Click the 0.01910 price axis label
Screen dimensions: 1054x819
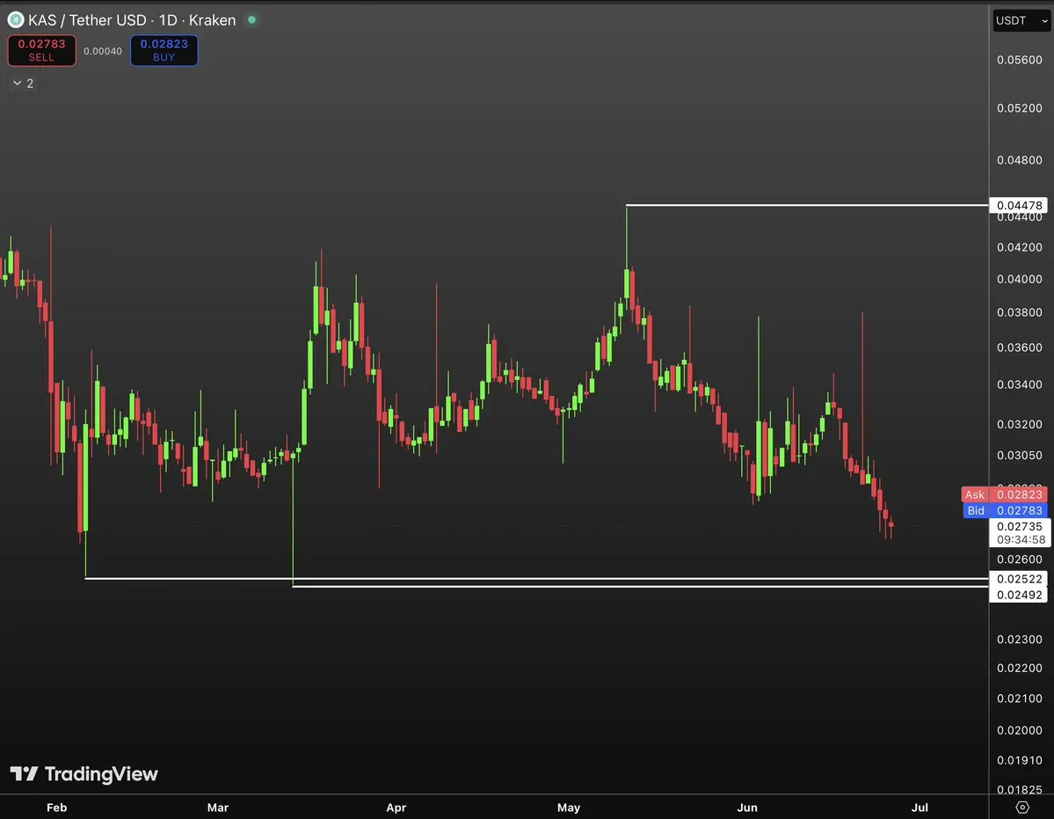click(1020, 760)
